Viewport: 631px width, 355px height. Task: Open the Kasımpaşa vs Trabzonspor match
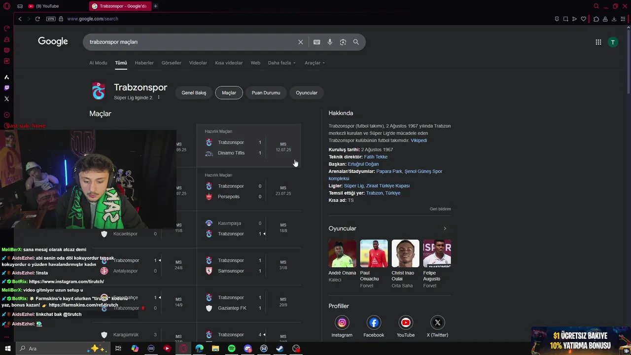pyautogui.click(x=249, y=228)
